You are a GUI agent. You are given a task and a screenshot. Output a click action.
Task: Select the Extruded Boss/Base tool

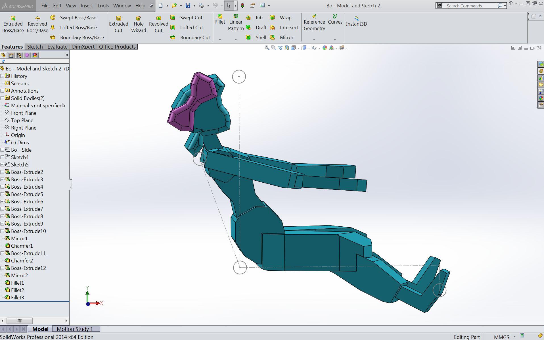[x=13, y=24]
